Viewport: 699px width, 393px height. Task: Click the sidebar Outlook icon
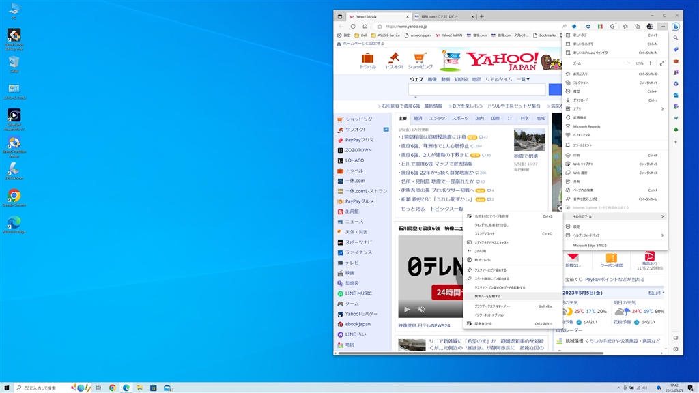676,96
